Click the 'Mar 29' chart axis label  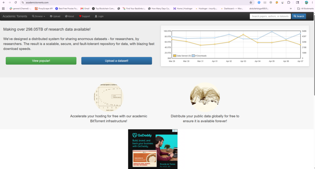click(172, 61)
